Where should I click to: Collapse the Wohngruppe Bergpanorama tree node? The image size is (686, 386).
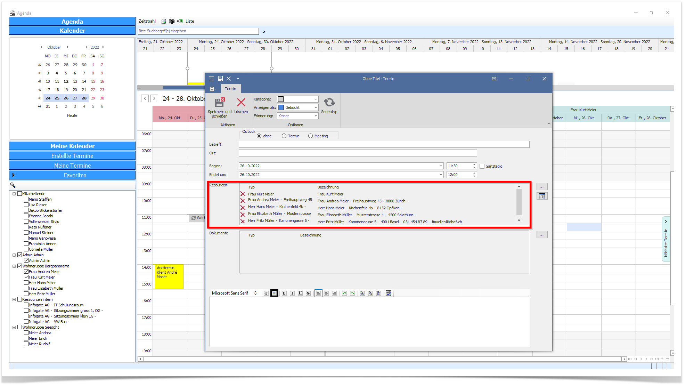(x=14, y=266)
